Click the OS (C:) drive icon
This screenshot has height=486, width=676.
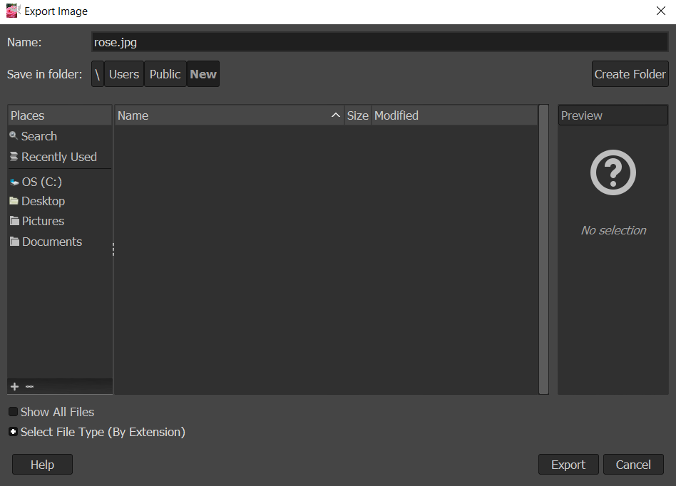pos(14,182)
